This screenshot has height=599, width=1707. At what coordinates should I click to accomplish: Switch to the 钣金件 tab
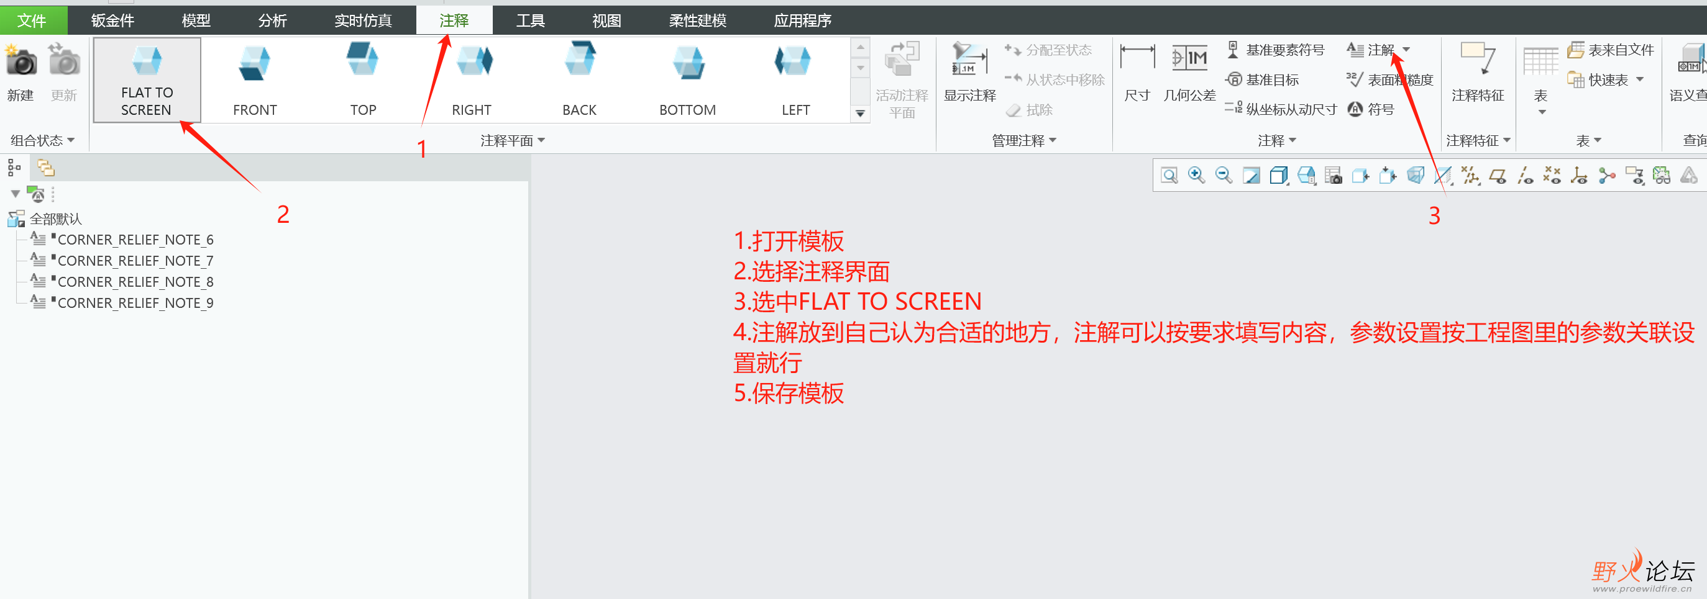[x=112, y=20]
